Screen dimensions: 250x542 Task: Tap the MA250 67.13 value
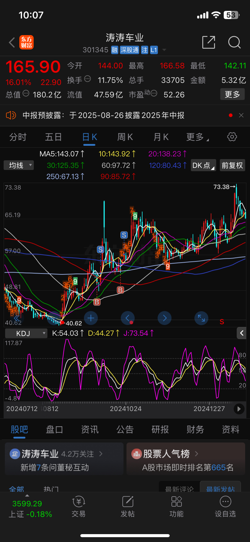tap(65, 177)
